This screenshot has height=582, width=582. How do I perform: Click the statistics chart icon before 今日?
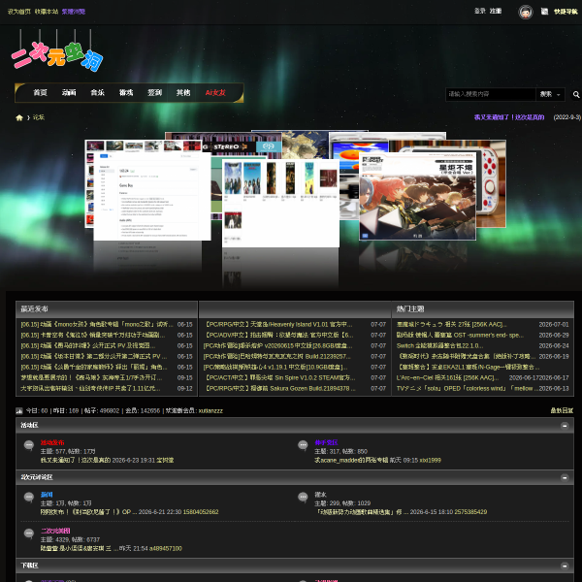click(x=19, y=411)
